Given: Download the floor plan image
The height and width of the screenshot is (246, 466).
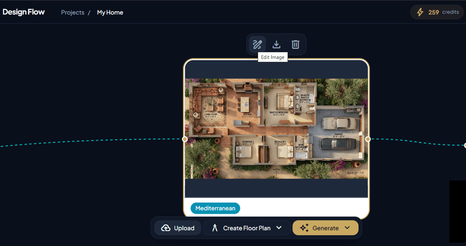Looking at the screenshot, I should (276, 44).
